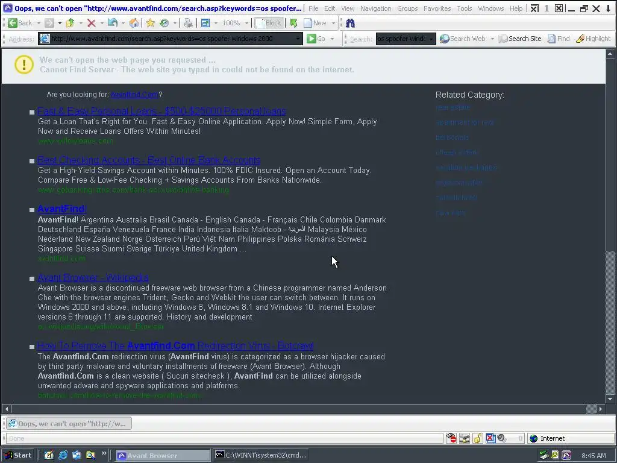Screen dimensions: 617x463
Task: Click the Print icon
Action: tap(189, 24)
